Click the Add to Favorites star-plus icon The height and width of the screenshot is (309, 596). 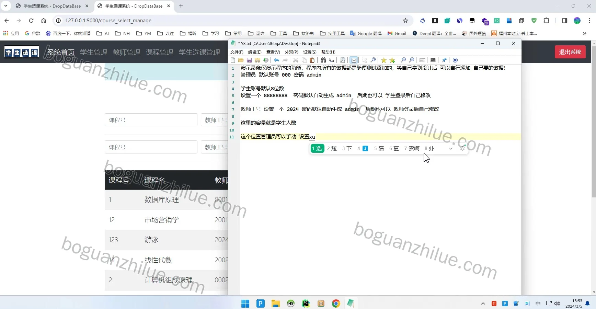(x=392, y=60)
